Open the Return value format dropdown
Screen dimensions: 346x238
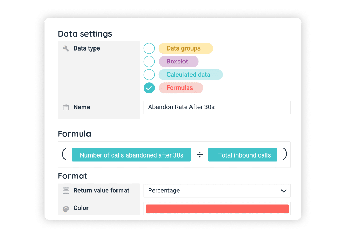217,191
